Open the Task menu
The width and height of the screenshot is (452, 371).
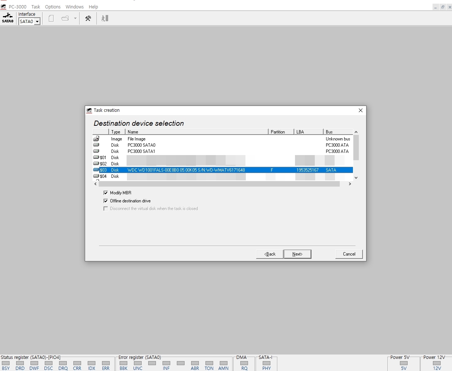(36, 7)
